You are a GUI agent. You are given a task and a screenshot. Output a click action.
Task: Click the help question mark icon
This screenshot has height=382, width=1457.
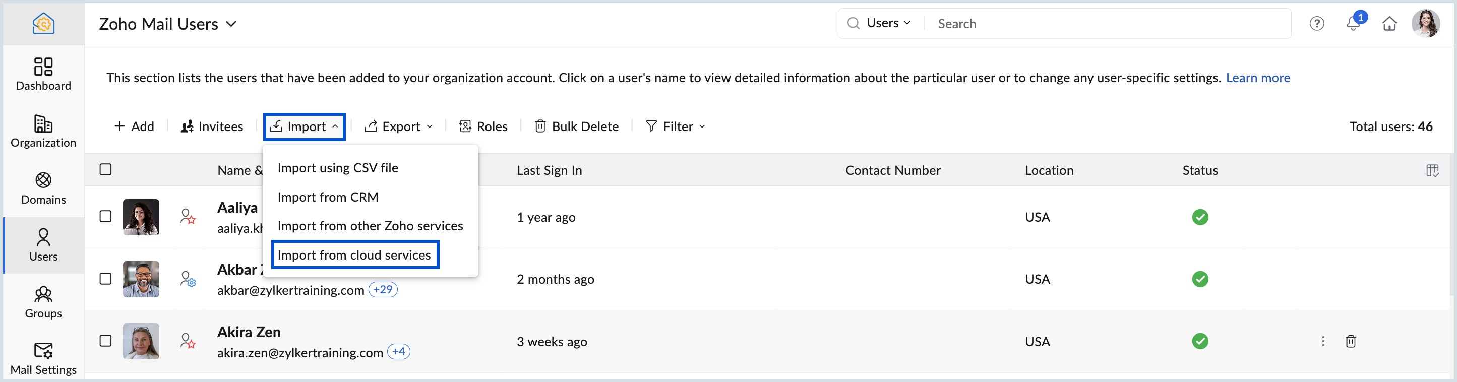click(1317, 24)
